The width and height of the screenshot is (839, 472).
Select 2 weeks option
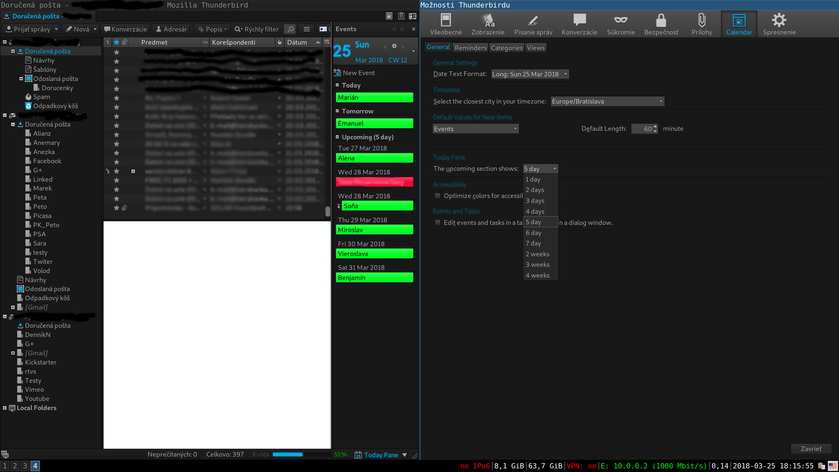[x=541, y=254]
